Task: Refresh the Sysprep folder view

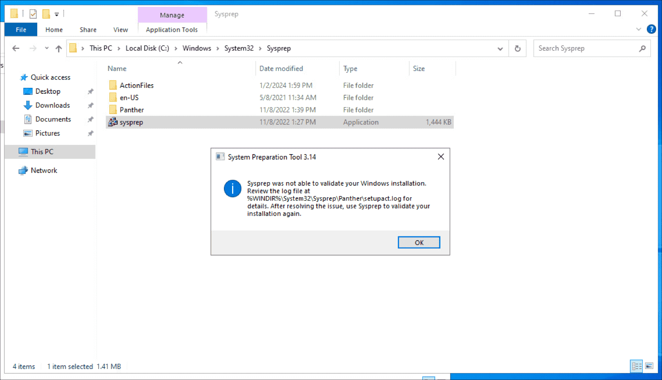Action: pos(518,48)
